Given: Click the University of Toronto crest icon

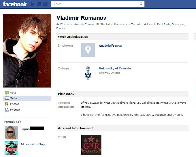Looking at the screenshot, I should point(88,73).
